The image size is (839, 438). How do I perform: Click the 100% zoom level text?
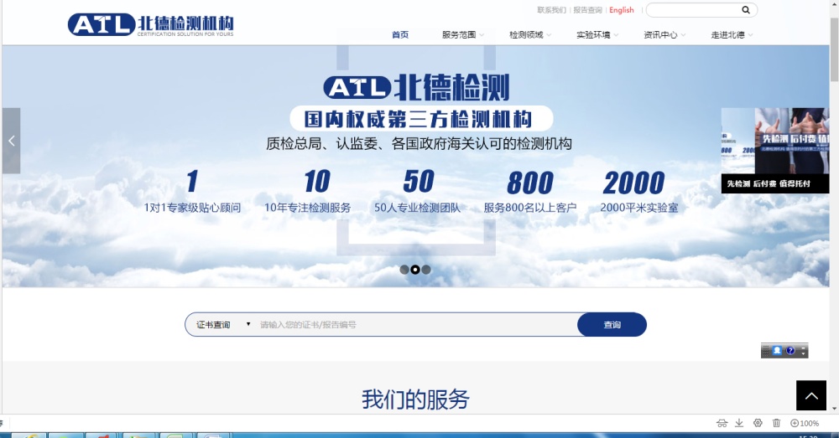pyautogui.click(x=810, y=424)
